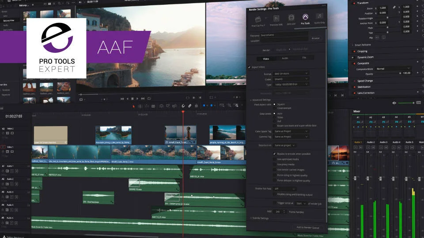
Task: Switch to the File tab
Action: click(x=304, y=58)
